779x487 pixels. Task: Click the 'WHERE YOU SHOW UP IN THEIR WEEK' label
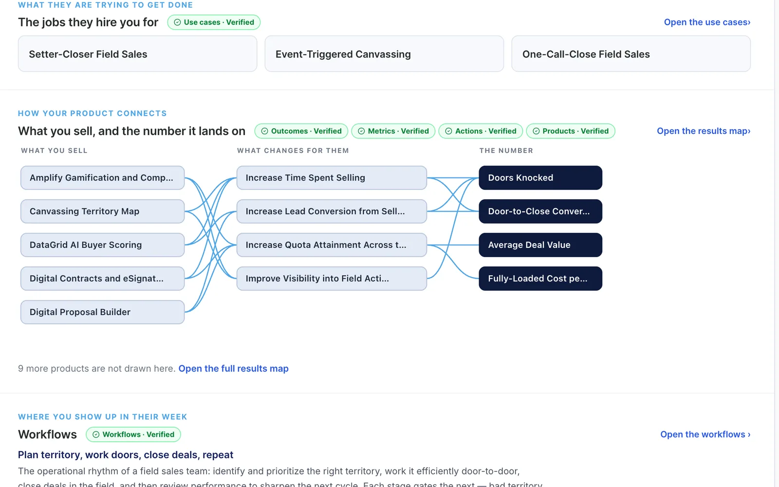103,417
